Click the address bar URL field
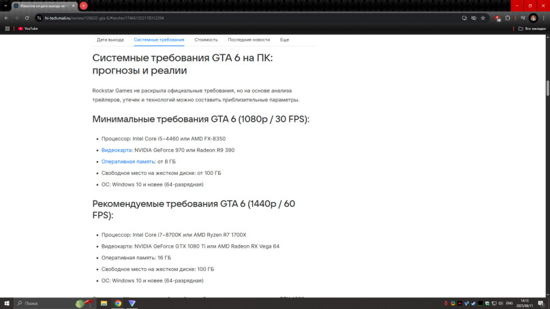This screenshot has width=550, height=309. [245, 18]
